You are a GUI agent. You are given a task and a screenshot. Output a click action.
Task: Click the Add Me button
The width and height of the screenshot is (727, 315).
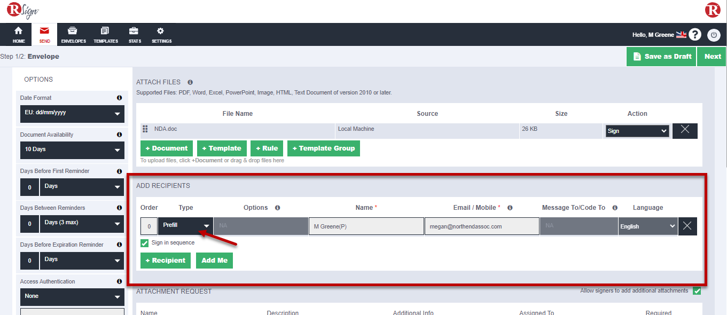214,261
